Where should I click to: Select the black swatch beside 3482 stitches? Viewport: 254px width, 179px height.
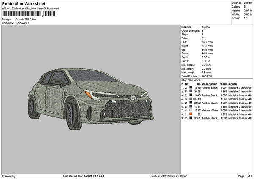pos(190,103)
